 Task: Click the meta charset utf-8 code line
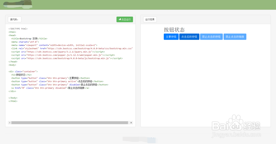(x=25, y=42)
